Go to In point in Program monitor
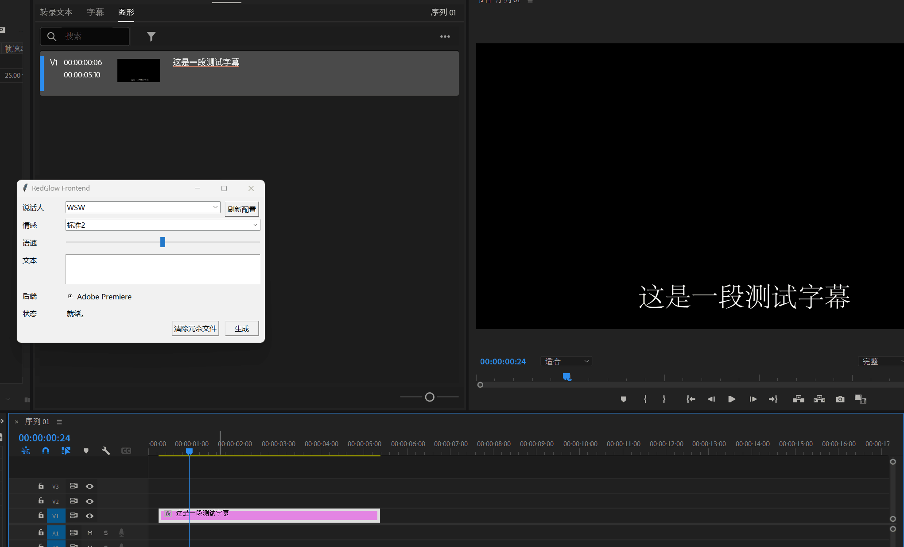This screenshot has height=547, width=904. pyautogui.click(x=691, y=399)
